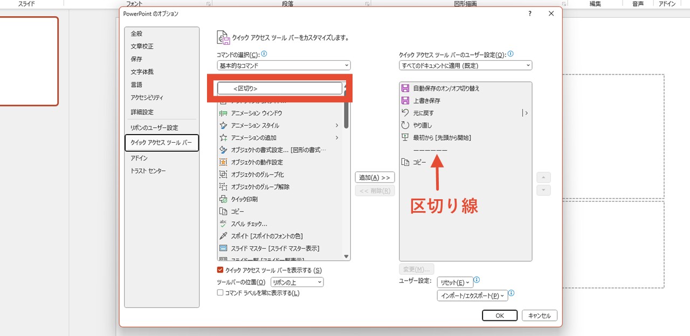Screen dimensions: 690x336
Task: Click the info icon beside リセット
Action: point(477,281)
